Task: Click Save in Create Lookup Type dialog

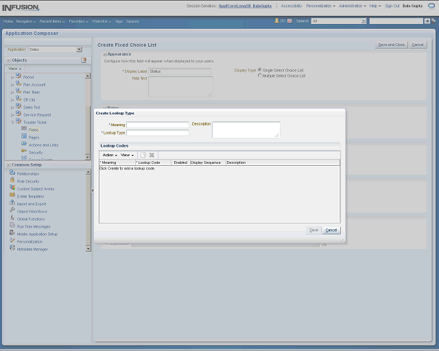Action: (313, 230)
